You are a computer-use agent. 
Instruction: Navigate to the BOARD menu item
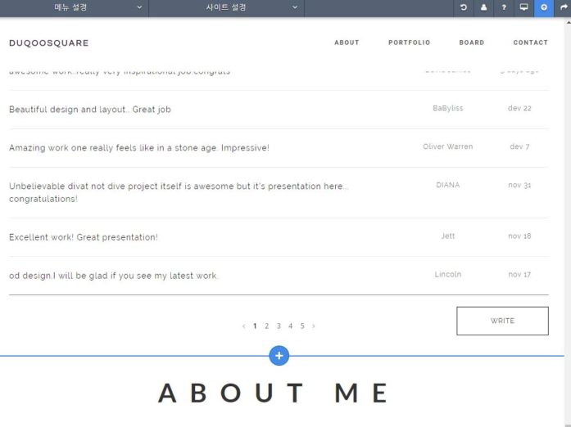(x=471, y=43)
